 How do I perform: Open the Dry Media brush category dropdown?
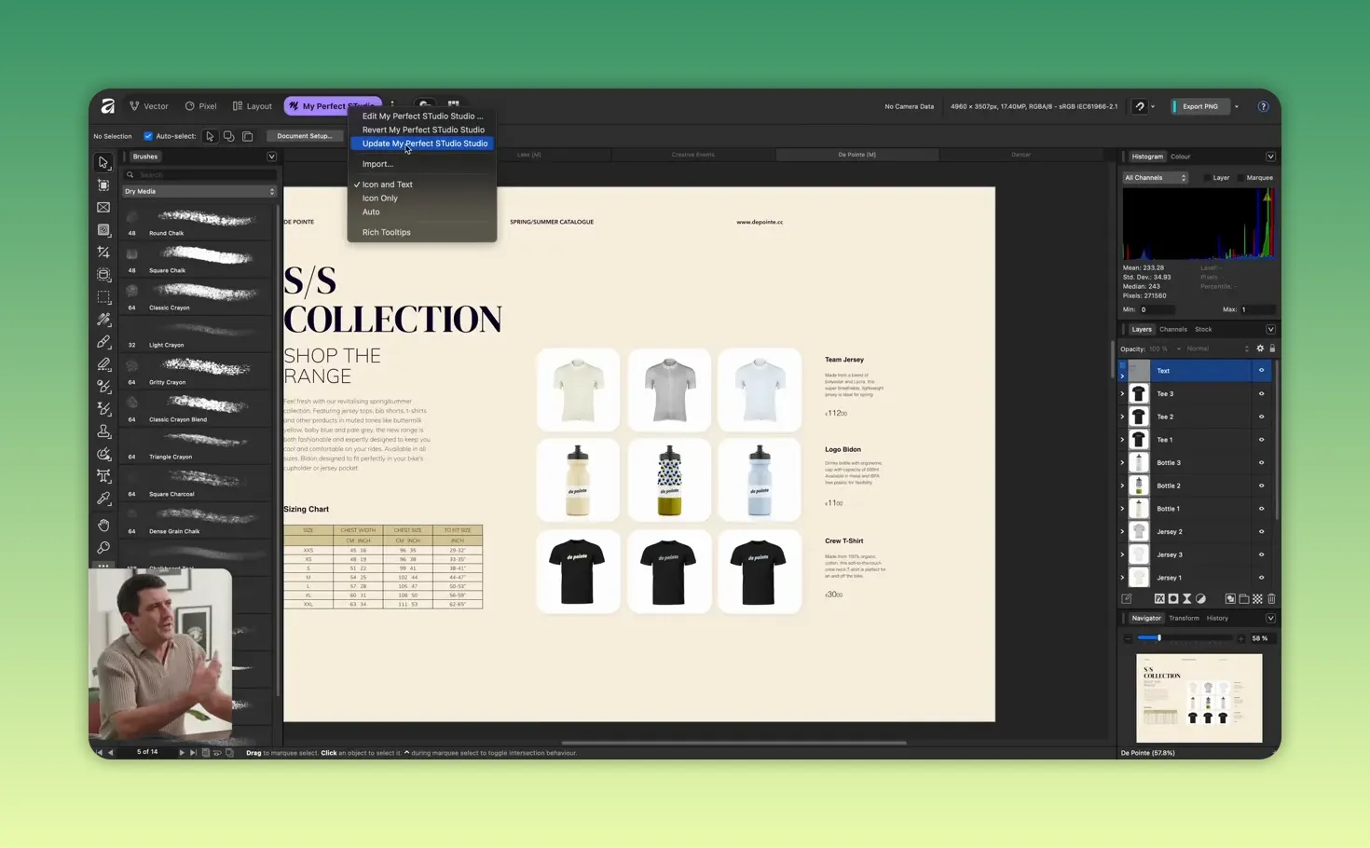(x=199, y=192)
